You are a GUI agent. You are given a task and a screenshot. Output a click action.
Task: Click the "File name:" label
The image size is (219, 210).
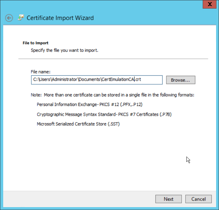41,72
